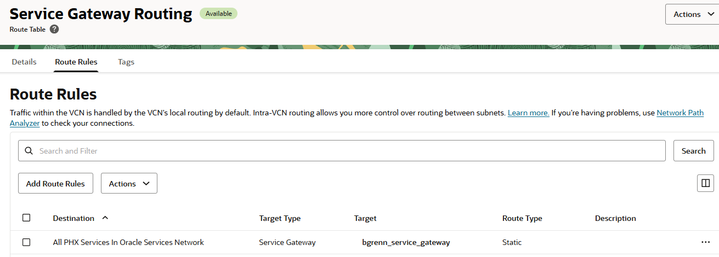This screenshot has height=257, width=719.
Task: Click the Route Table help question mark icon
Action: (x=54, y=30)
